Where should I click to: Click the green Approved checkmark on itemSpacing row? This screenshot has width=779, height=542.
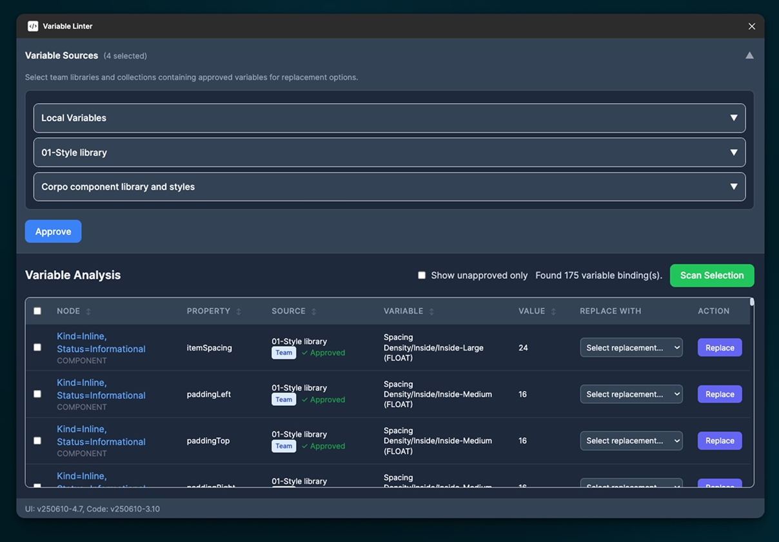[x=323, y=353]
